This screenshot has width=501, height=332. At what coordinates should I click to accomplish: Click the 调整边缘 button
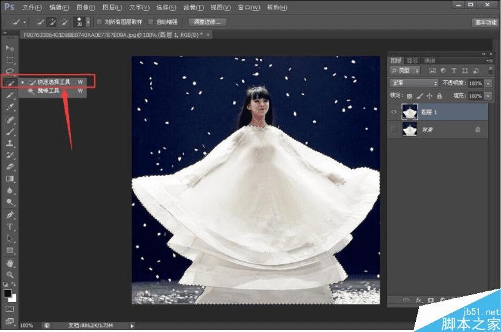tap(207, 22)
